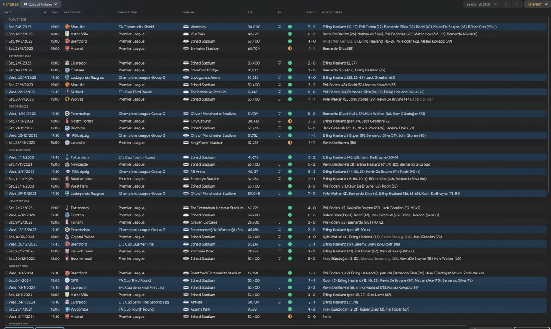Screen dimensions: 551x329
Task: Sort by the Att column header
Action: point(250,12)
